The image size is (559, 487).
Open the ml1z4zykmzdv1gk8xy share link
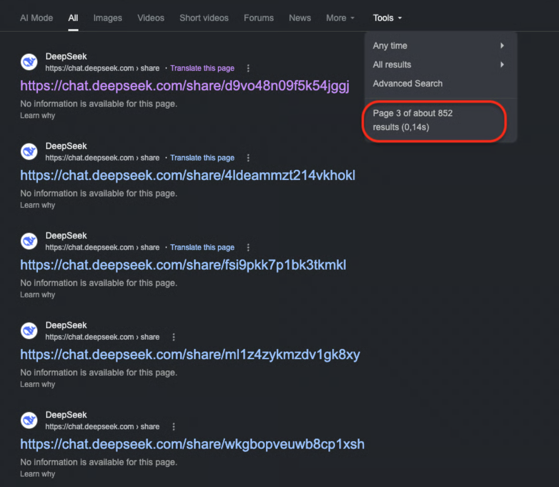pyautogui.click(x=190, y=355)
